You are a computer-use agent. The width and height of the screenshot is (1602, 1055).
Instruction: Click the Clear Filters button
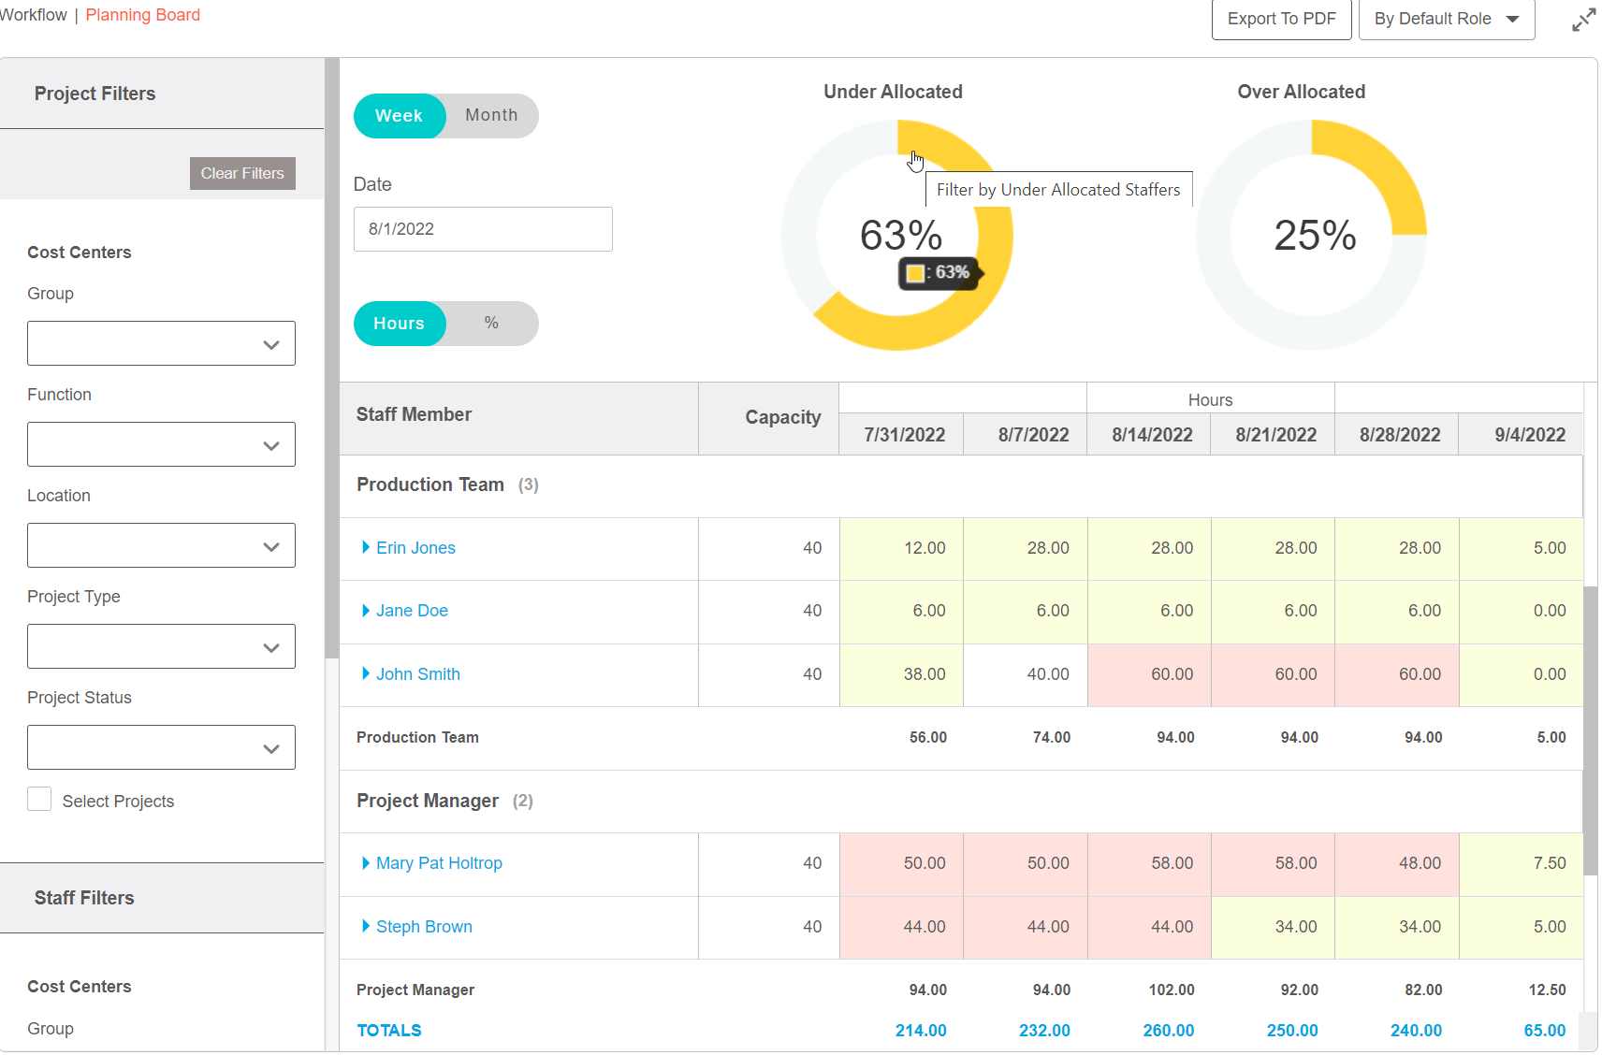[x=242, y=173]
